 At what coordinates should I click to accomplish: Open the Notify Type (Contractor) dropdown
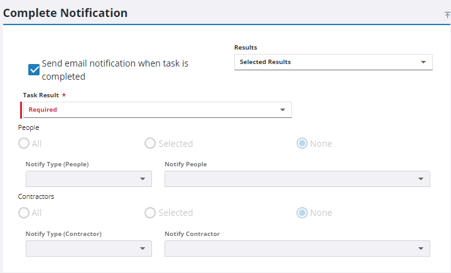(89, 249)
